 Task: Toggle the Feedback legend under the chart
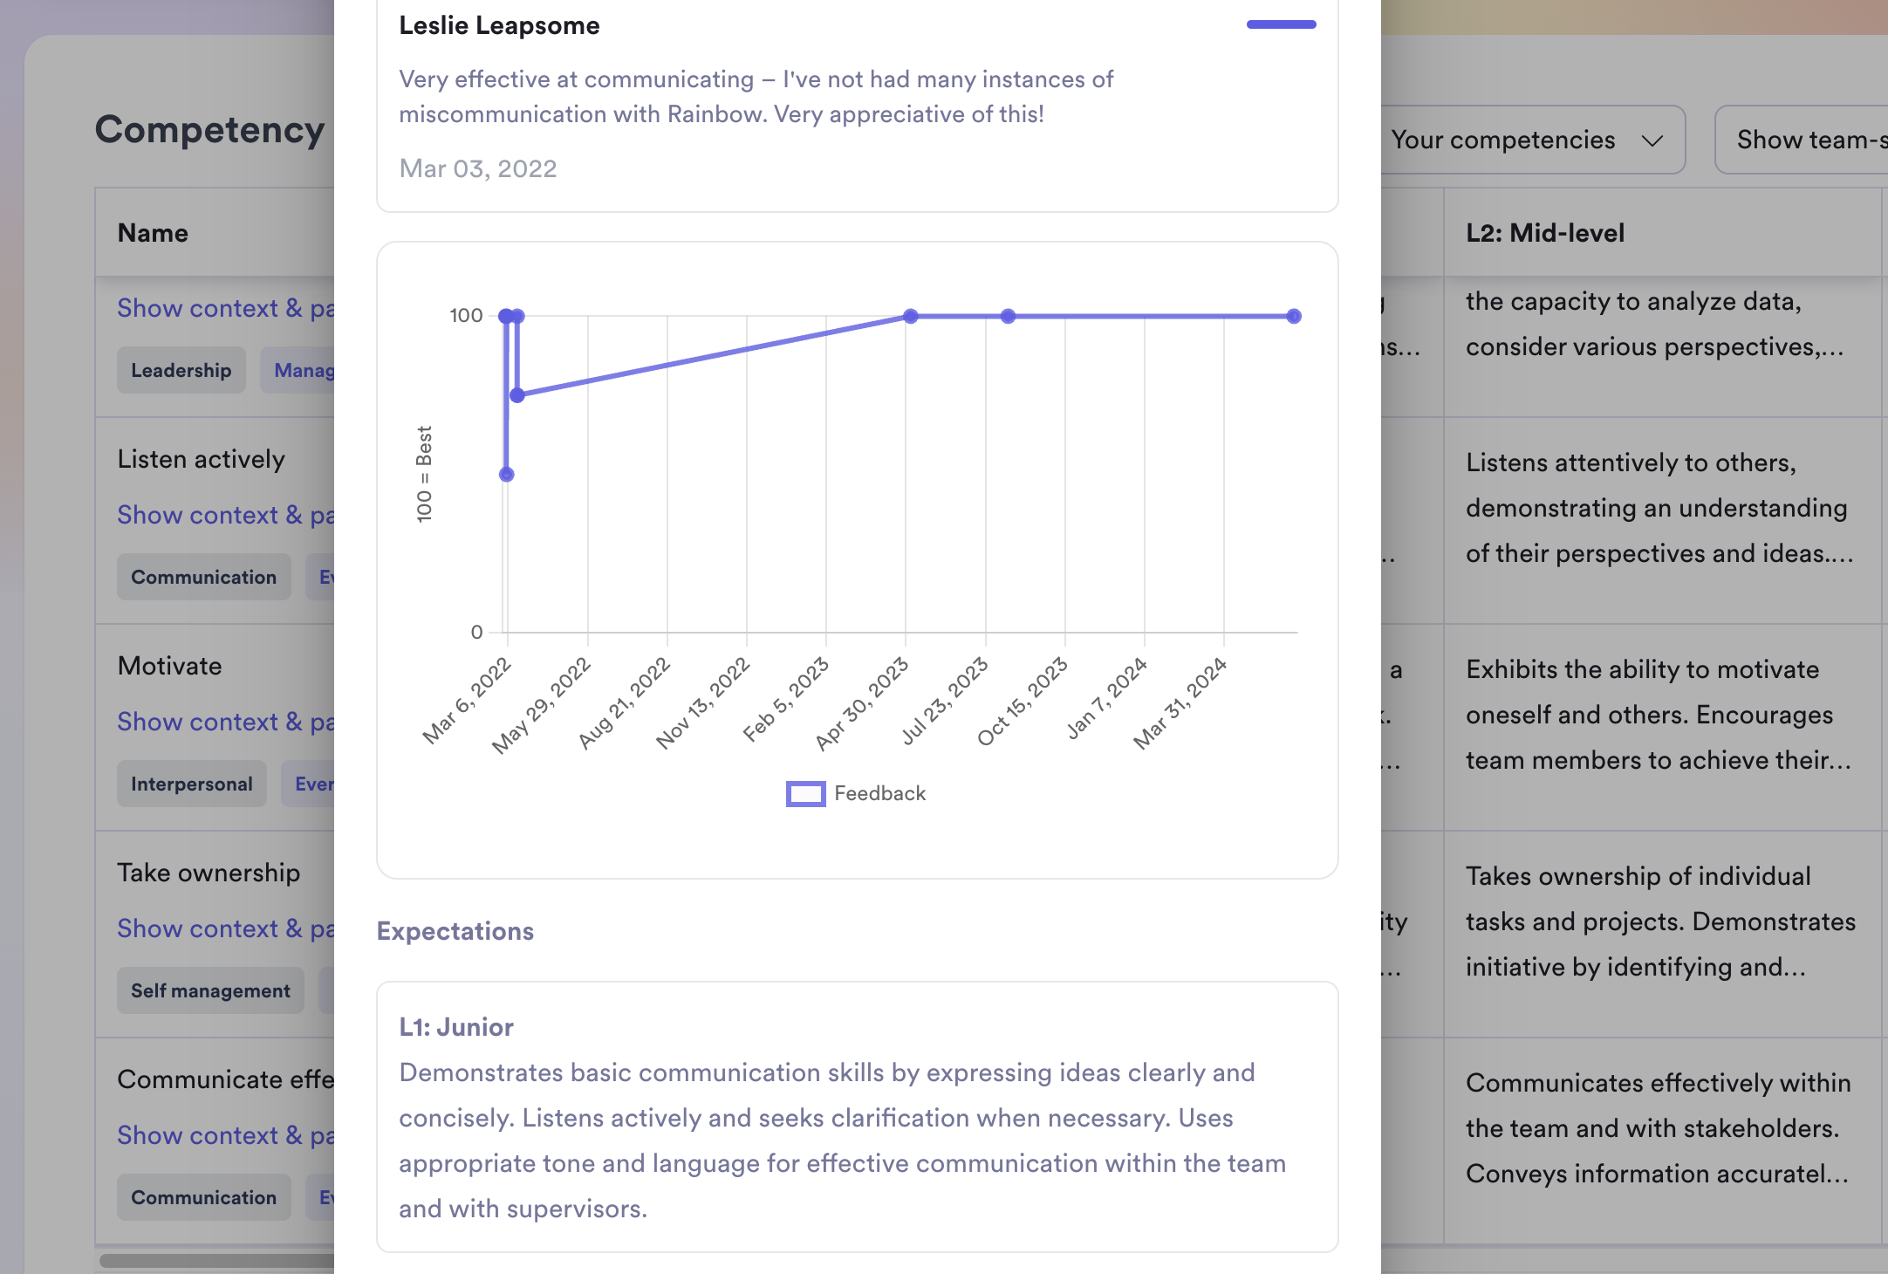[879, 793]
